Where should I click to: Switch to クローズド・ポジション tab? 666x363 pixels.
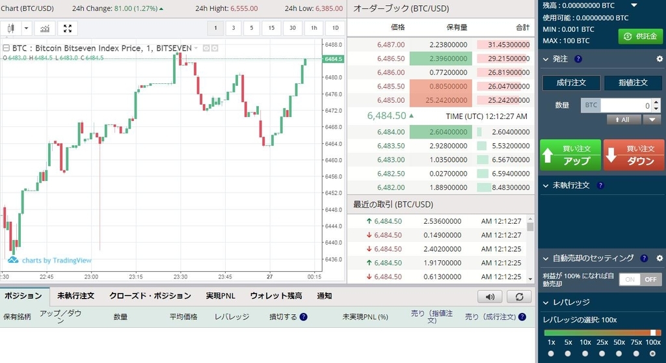tap(150, 296)
